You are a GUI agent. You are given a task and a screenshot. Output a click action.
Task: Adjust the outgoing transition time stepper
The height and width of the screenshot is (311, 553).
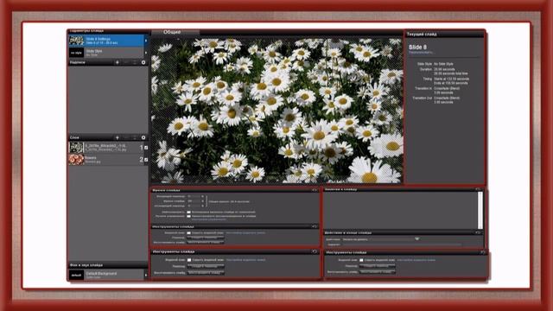coord(202,206)
